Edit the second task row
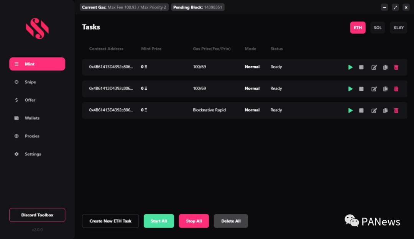Screen dimensions: 414x239 (x=374, y=89)
